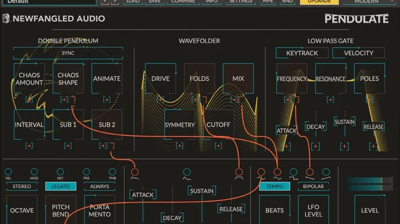Click the CHAOS AMOUNT control box
The width and height of the screenshot is (400, 224).
point(29,79)
